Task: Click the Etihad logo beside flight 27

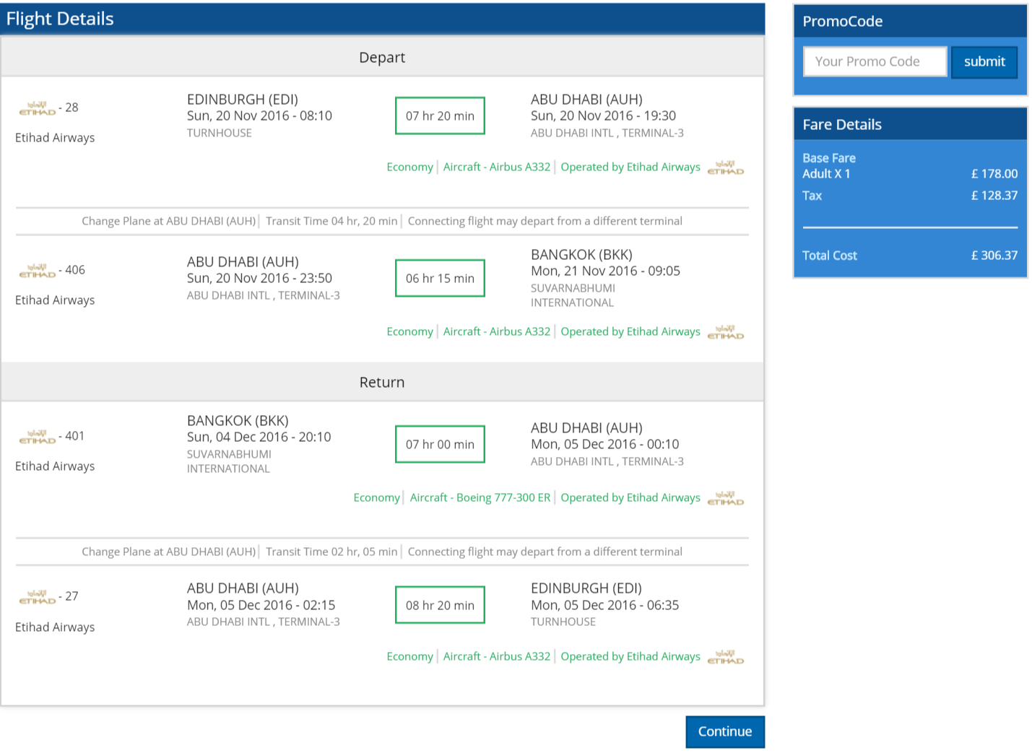Action: [38, 597]
